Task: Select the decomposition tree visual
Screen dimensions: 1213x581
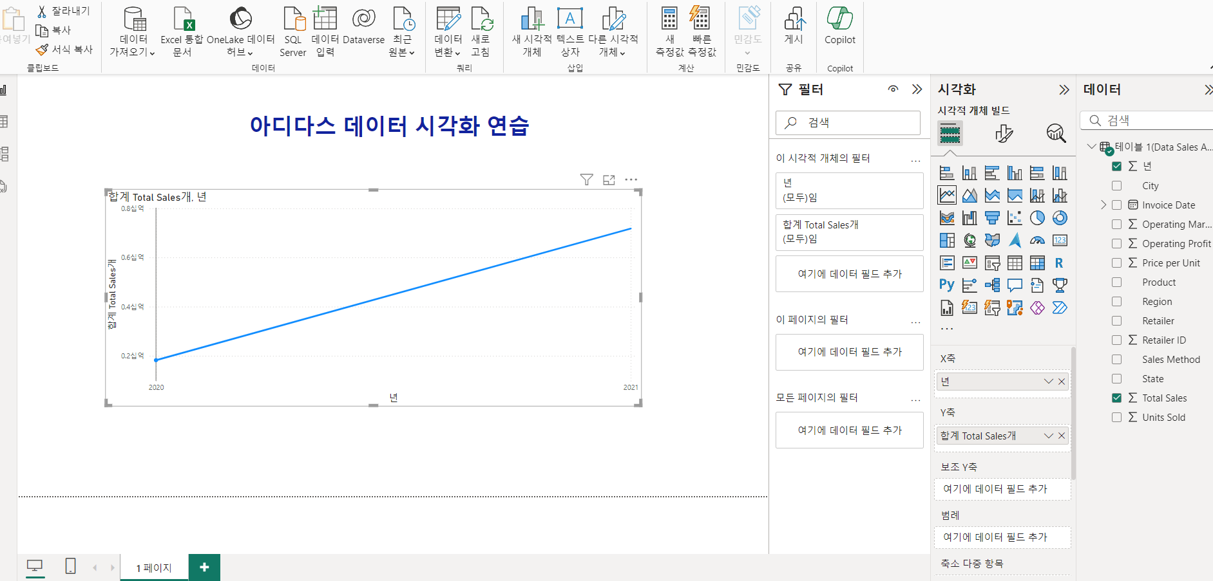Action: [x=992, y=285]
